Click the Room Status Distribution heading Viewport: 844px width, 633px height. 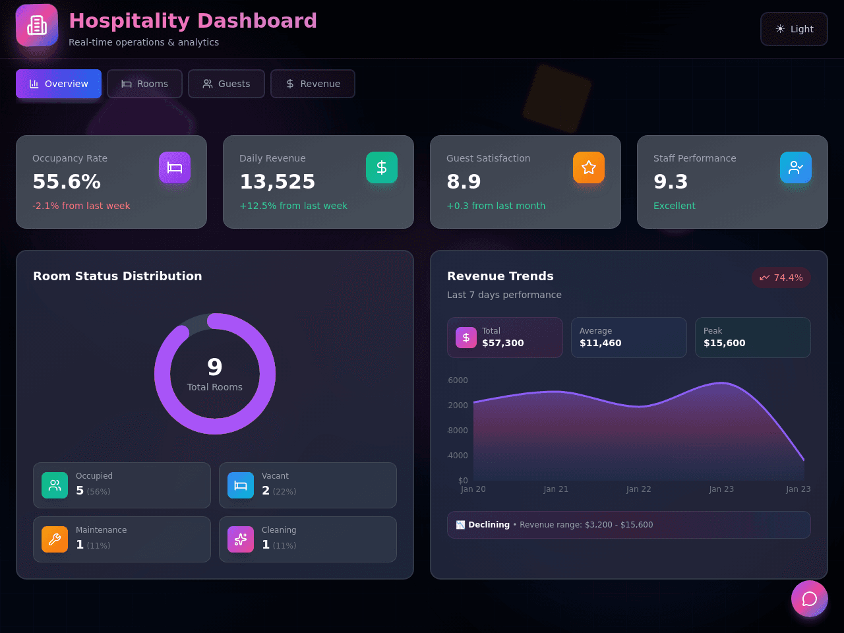point(117,276)
